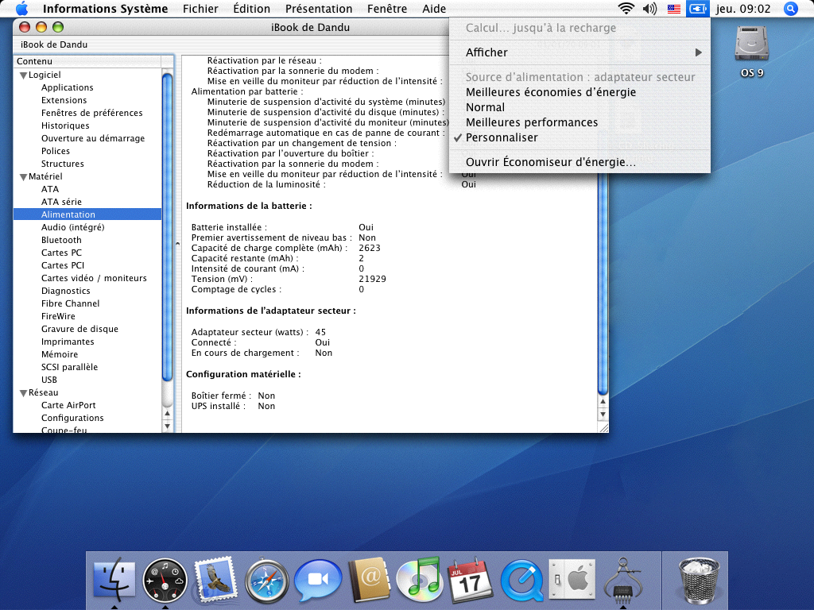
Task: Open the Informations Système application menu
Action: click(105, 9)
